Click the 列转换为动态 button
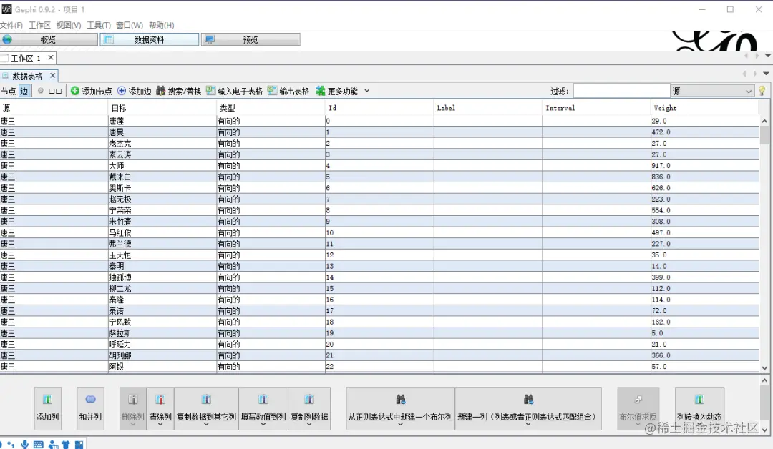Screen dimensions: 773x449 699,408
